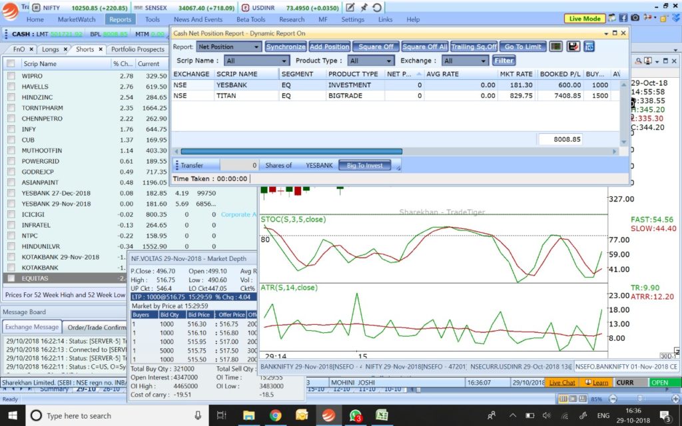
Task: Open Excel from the taskbar
Action: (x=382, y=415)
